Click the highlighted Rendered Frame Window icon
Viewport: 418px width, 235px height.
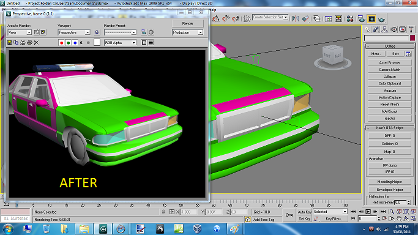371,18
